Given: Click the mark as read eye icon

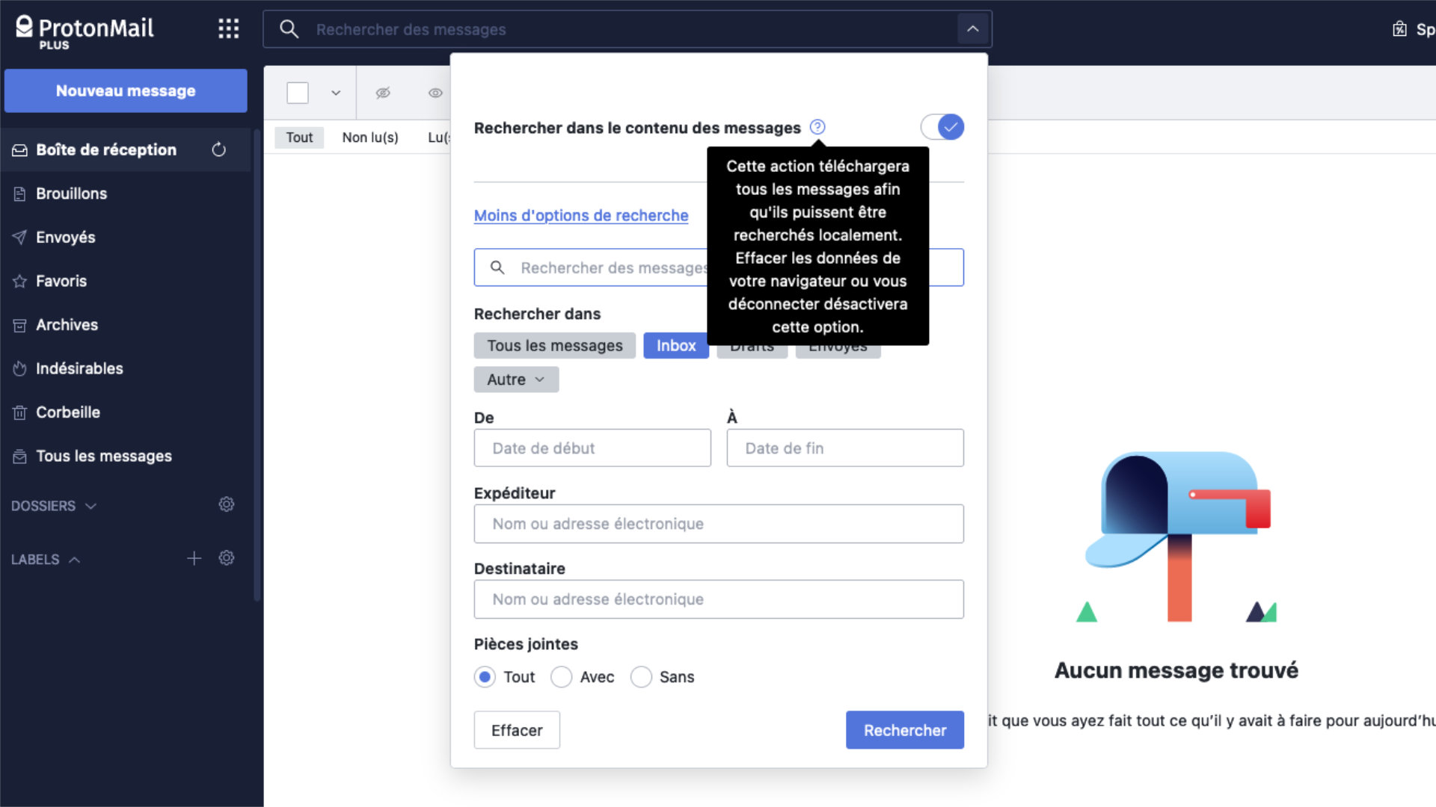Looking at the screenshot, I should click(x=435, y=93).
